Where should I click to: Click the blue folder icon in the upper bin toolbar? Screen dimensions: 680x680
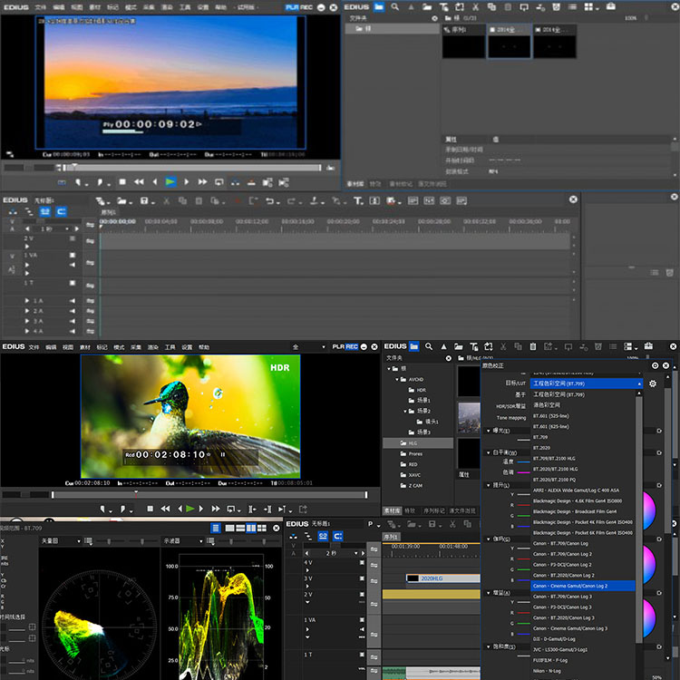tap(379, 6)
